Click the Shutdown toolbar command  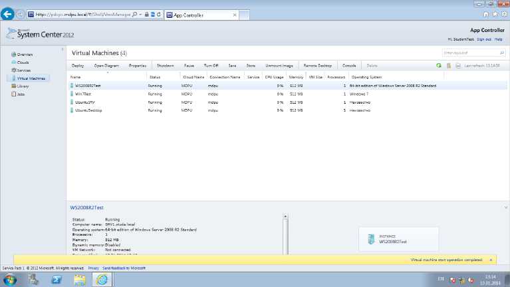pos(165,66)
